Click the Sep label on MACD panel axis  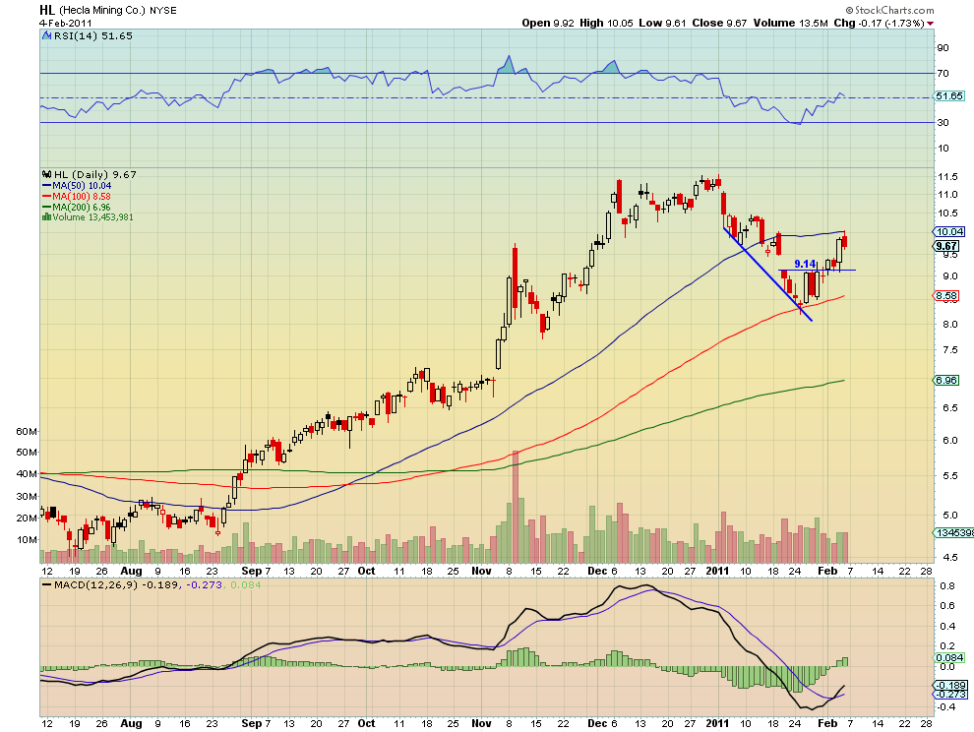pyautogui.click(x=251, y=723)
